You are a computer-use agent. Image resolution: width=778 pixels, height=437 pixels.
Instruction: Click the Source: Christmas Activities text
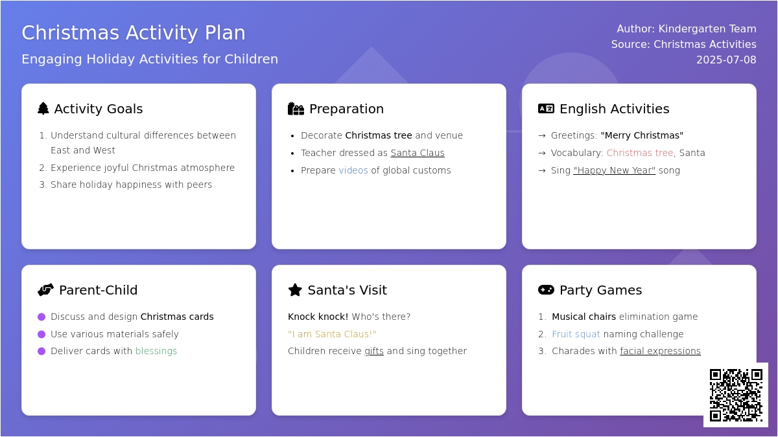click(684, 44)
